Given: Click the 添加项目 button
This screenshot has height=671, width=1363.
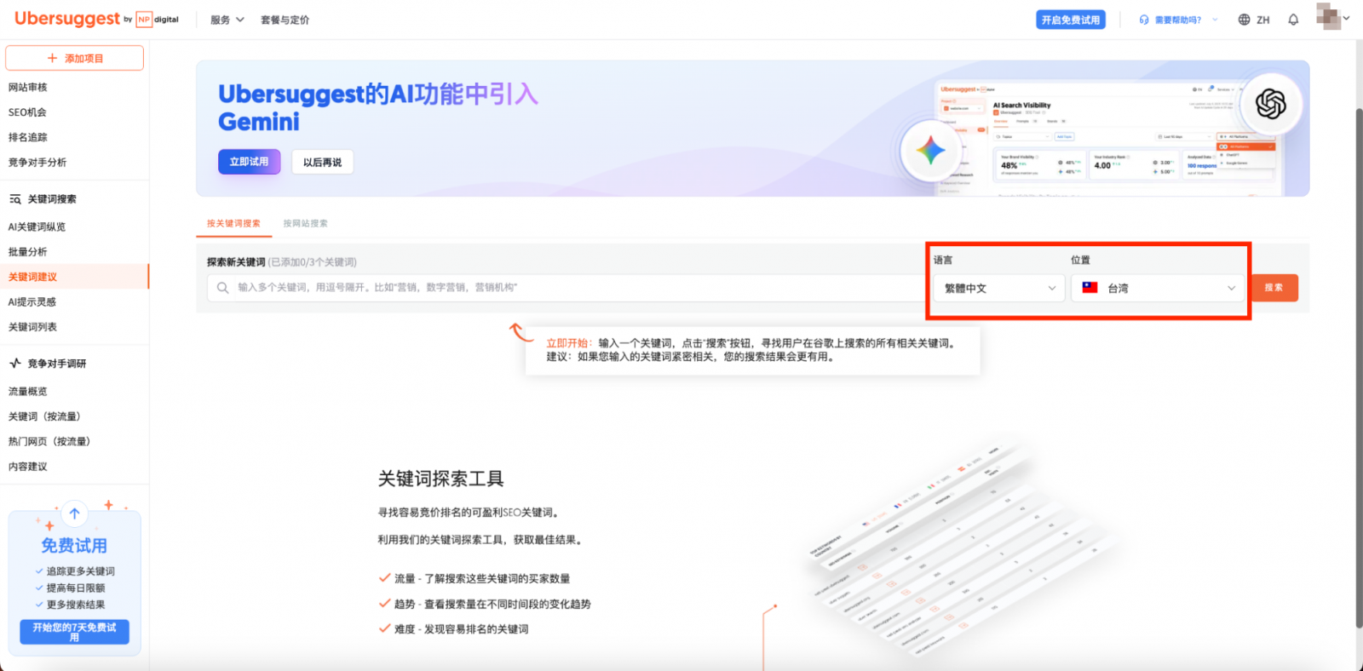Looking at the screenshot, I should tap(74, 58).
